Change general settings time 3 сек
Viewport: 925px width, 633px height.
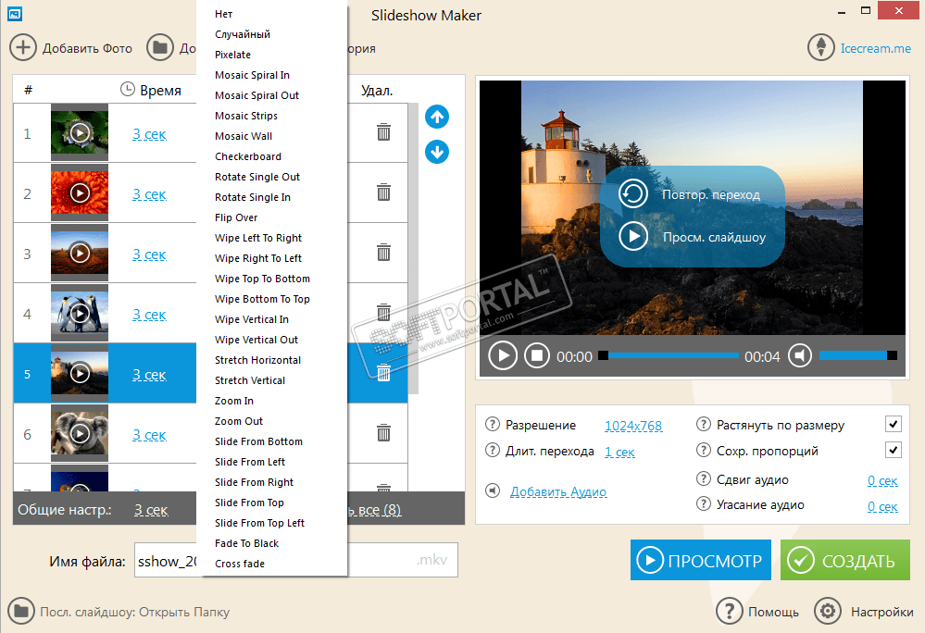tap(151, 510)
